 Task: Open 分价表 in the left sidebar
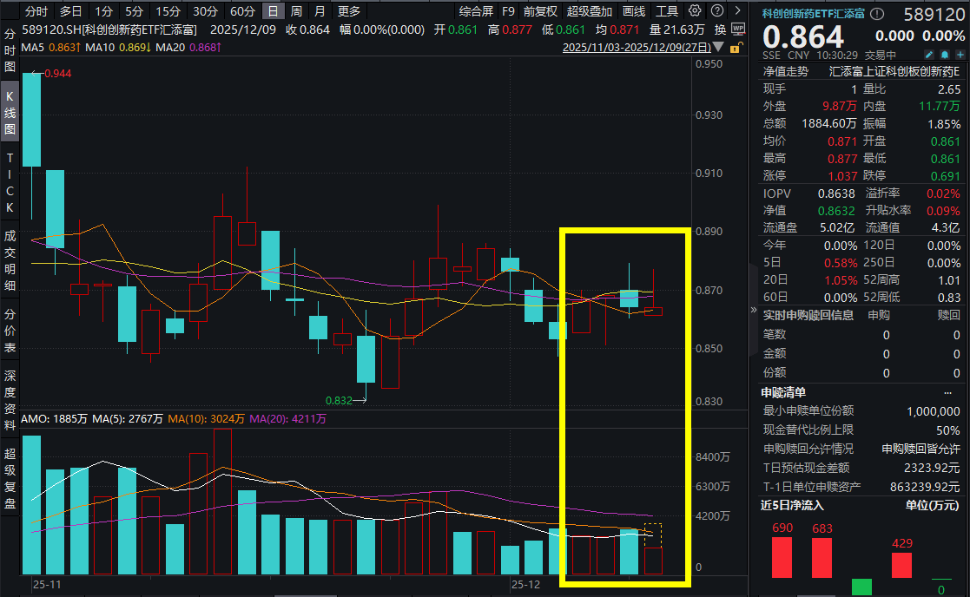(x=10, y=331)
